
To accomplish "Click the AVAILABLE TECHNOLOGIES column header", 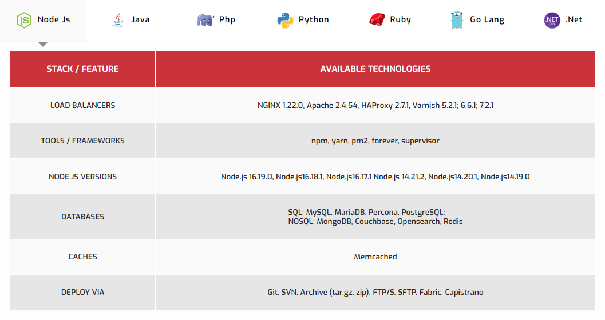I will (x=375, y=69).
